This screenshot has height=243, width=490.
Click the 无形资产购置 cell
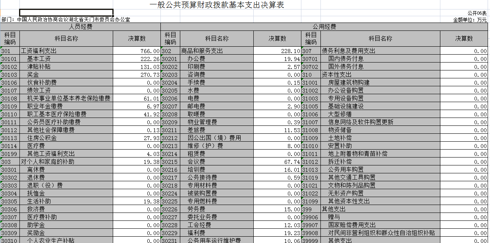tap(380, 194)
